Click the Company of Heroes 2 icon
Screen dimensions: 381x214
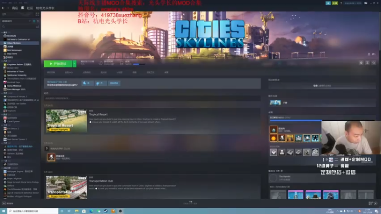coord(5,97)
